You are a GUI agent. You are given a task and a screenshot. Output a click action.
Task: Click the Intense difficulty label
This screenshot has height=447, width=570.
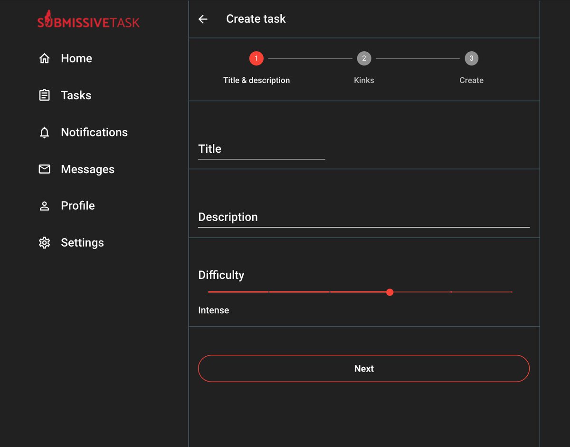(214, 310)
